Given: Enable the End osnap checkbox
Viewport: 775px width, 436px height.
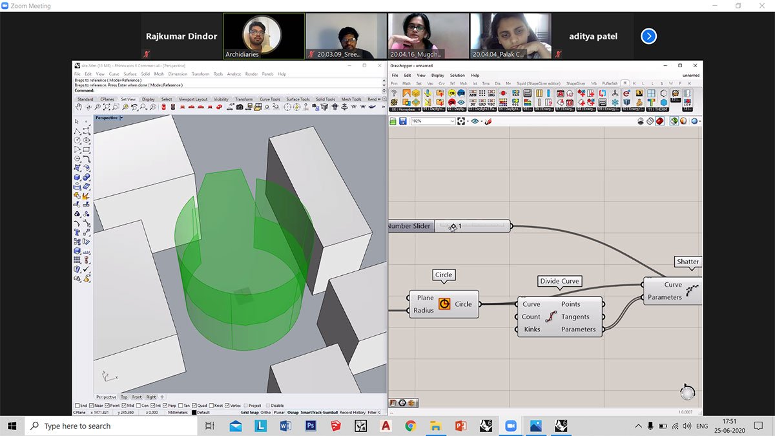Looking at the screenshot, I should (x=77, y=406).
